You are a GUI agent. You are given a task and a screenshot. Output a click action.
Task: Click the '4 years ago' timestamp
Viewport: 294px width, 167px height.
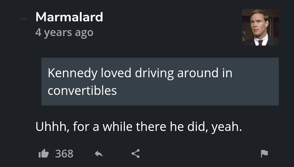click(64, 33)
